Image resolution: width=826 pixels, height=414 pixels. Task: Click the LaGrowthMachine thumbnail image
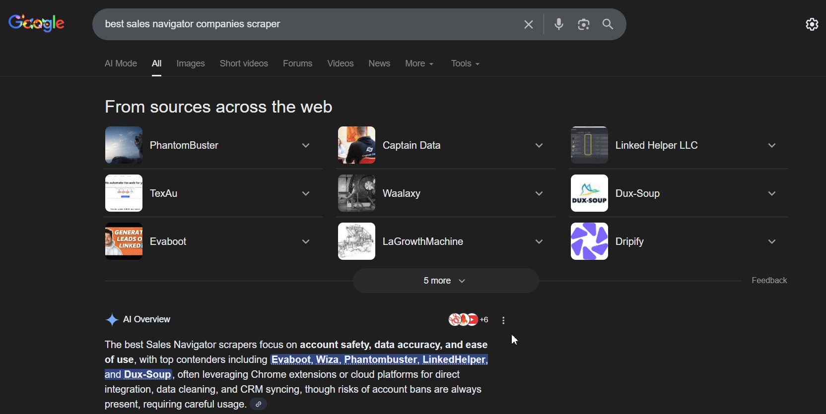[356, 241]
